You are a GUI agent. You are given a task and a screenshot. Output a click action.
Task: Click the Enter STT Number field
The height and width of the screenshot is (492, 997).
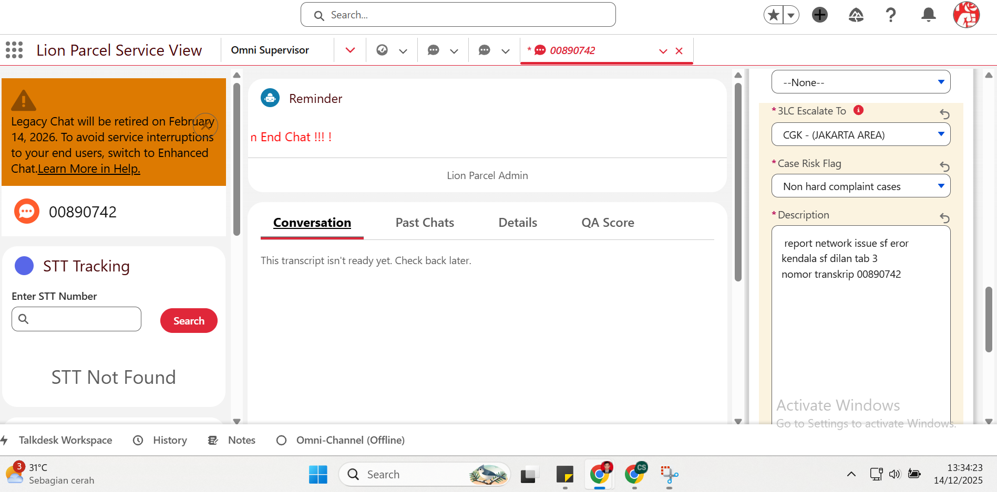tap(76, 319)
